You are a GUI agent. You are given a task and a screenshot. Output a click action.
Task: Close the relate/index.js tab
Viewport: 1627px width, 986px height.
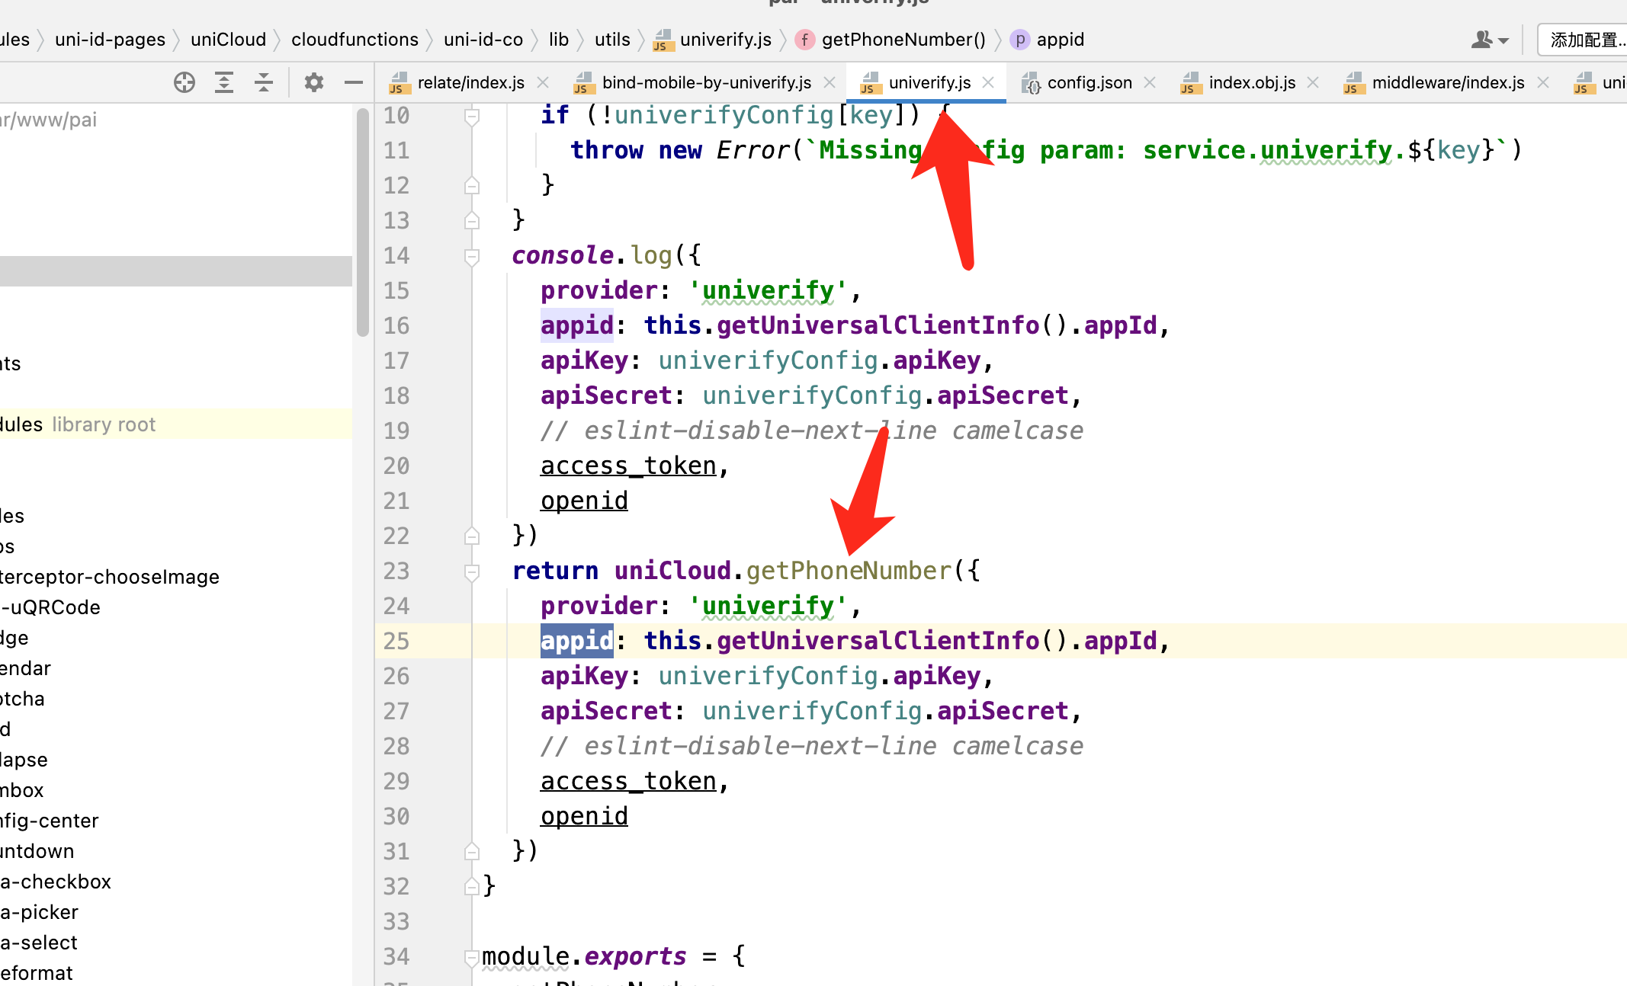coord(543,82)
